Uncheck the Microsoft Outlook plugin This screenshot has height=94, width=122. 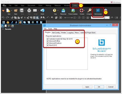pyautogui.click(x=48, y=43)
